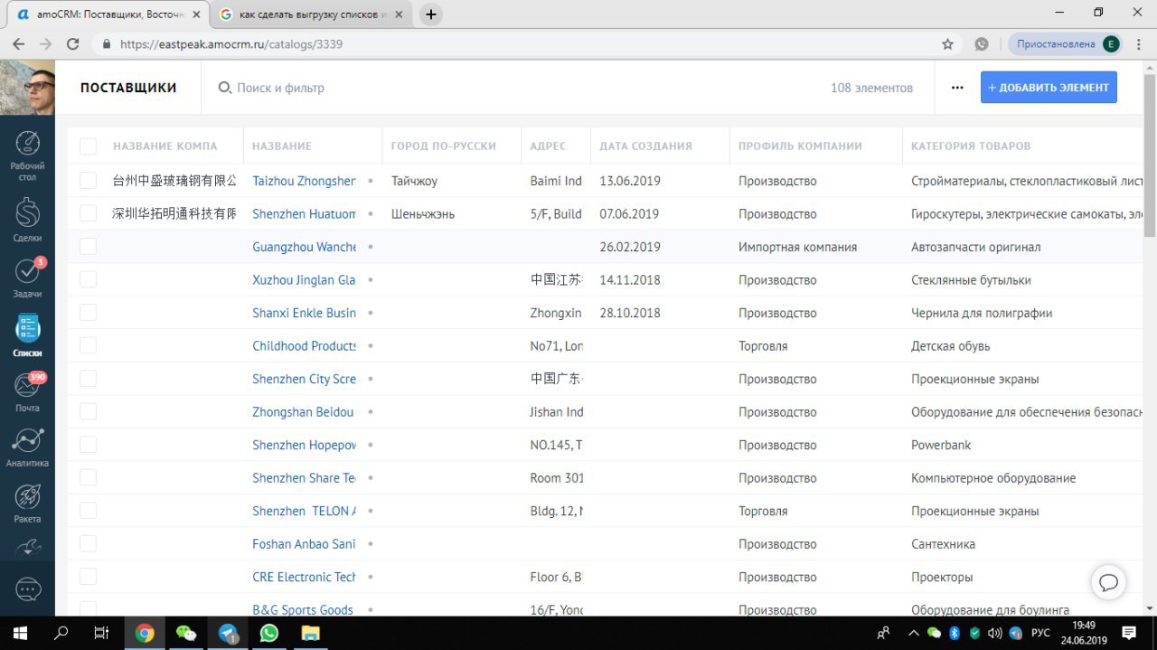Sort by Дата создания column header
Image resolution: width=1157 pixels, height=650 pixels.
(x=646, y=146)
